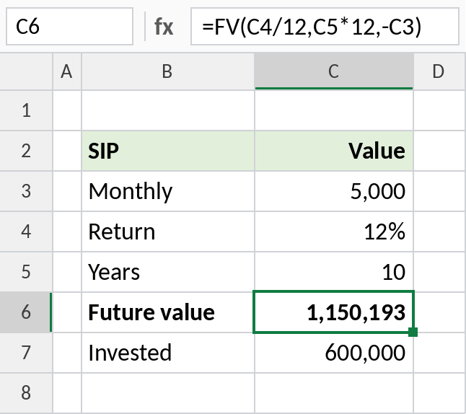
Task: Click the 'SIP' header cell
Action: (x=168, y=151)
